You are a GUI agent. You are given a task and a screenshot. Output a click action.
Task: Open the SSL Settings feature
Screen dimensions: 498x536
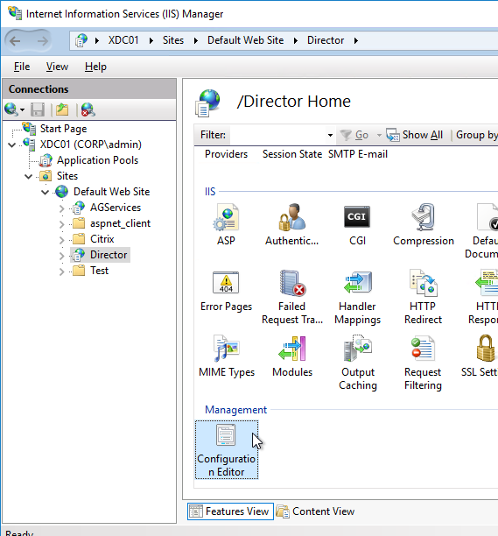[x=481, y=356]
